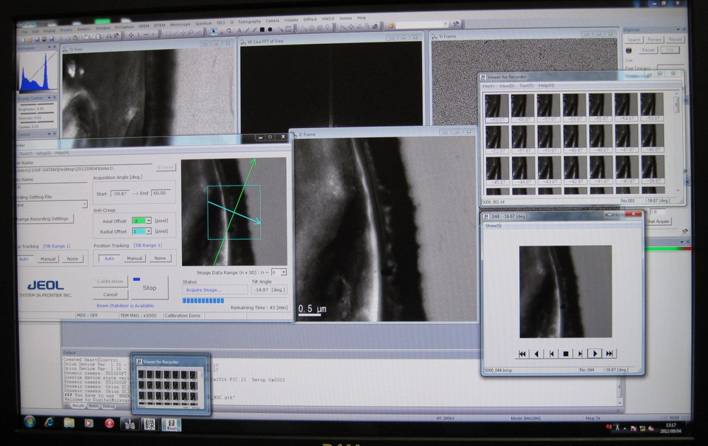Viewport: 708px width, 446px height.
Task: Set Position Tracking to Manual
Action: [135, 258]
